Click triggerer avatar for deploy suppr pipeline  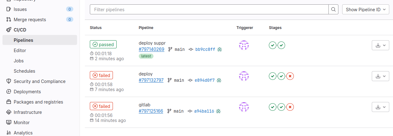244,45
